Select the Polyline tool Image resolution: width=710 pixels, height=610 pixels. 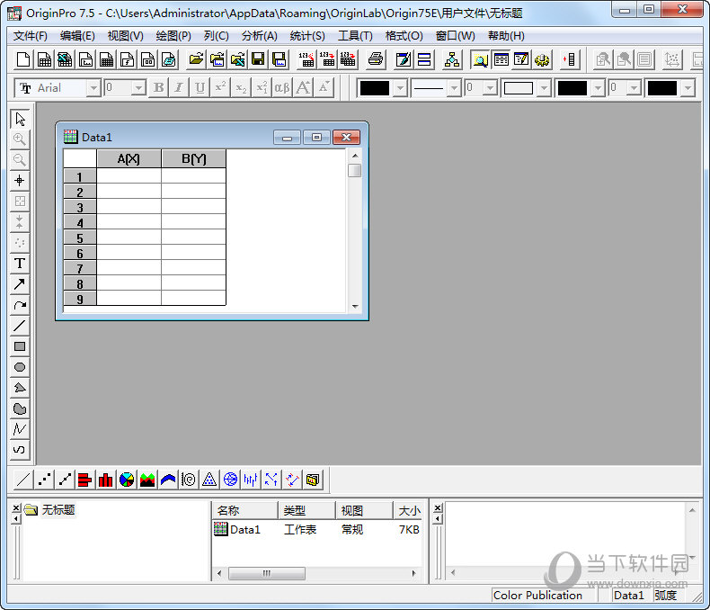pyautogui.click(x=20, y=429)
